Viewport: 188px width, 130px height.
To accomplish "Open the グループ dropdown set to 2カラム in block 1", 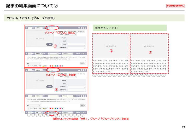I will (x=53, y=28).
